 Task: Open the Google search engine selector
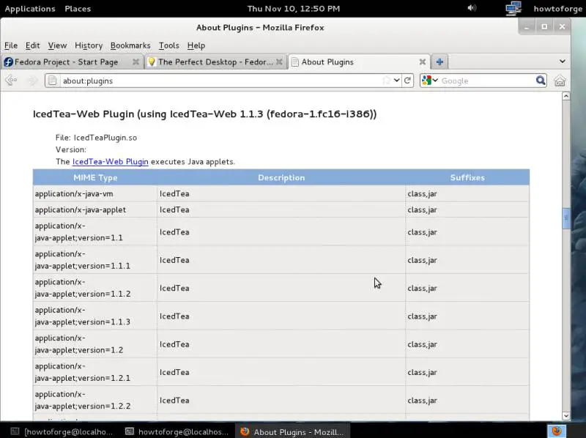pyautogui.click(x=429, y=81)
